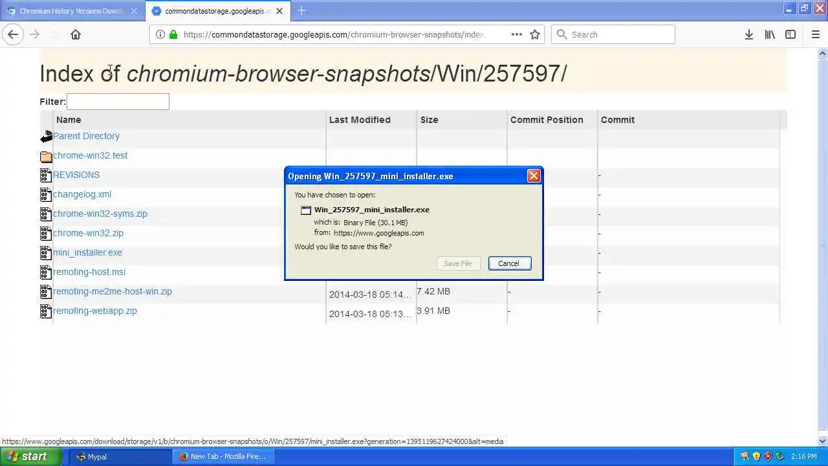
Task: Click the exe file icon in dialog
Action: [x=306, y=210]
